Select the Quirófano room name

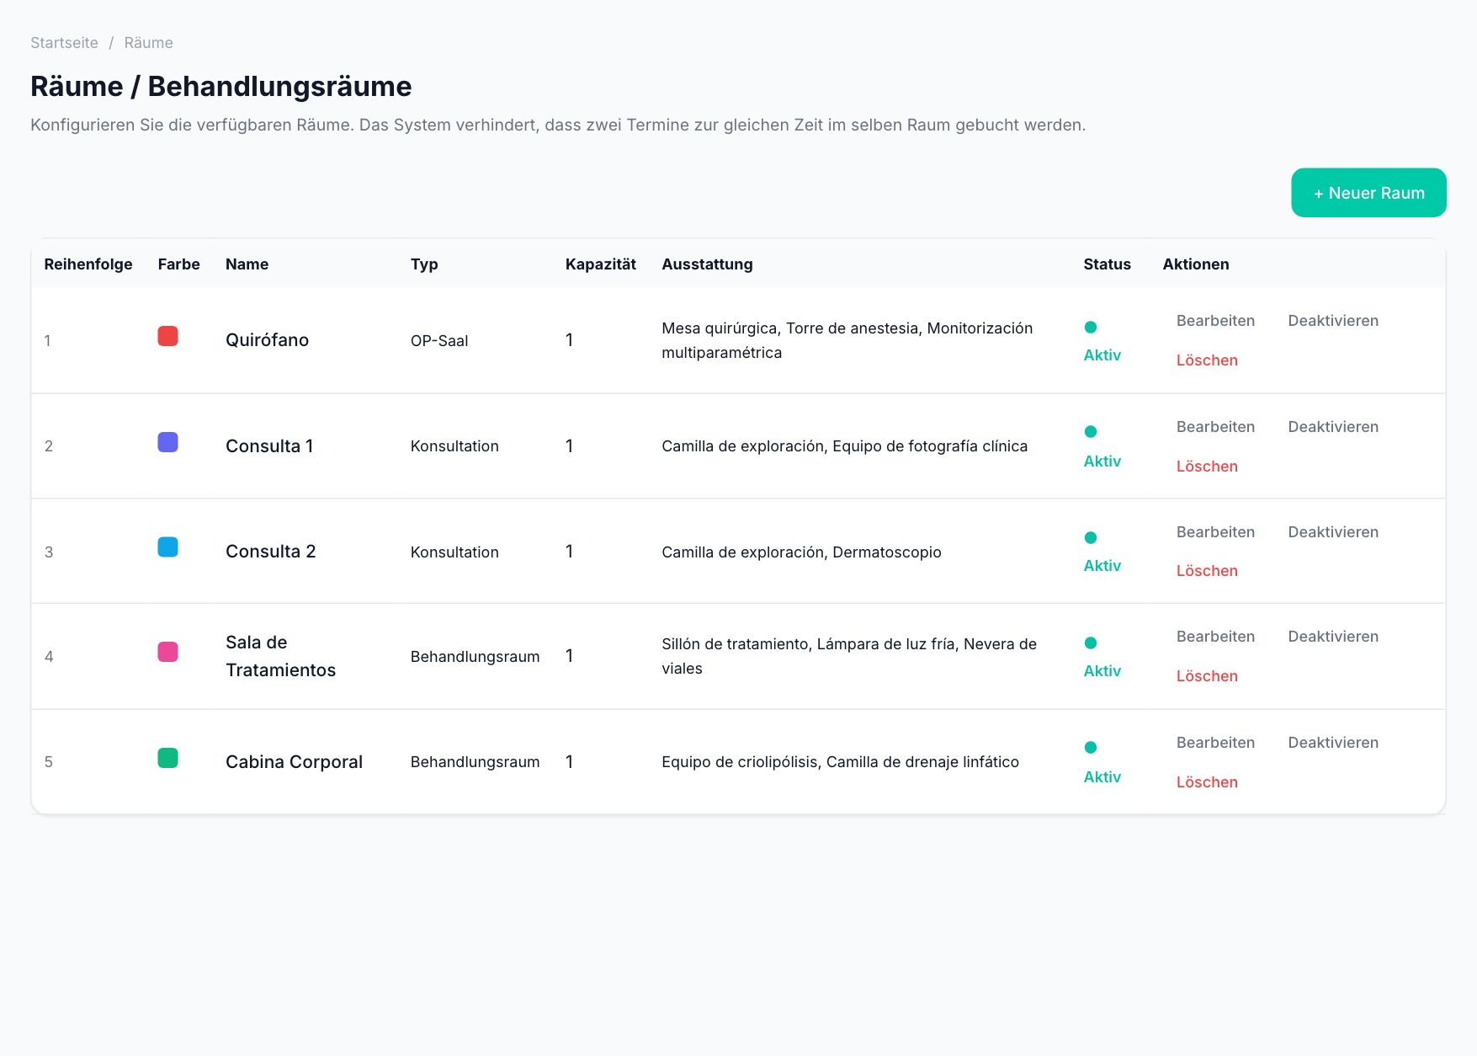tap(267, 340)
